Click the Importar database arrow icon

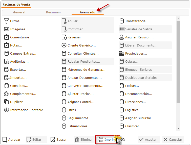(x=7, y=78)
